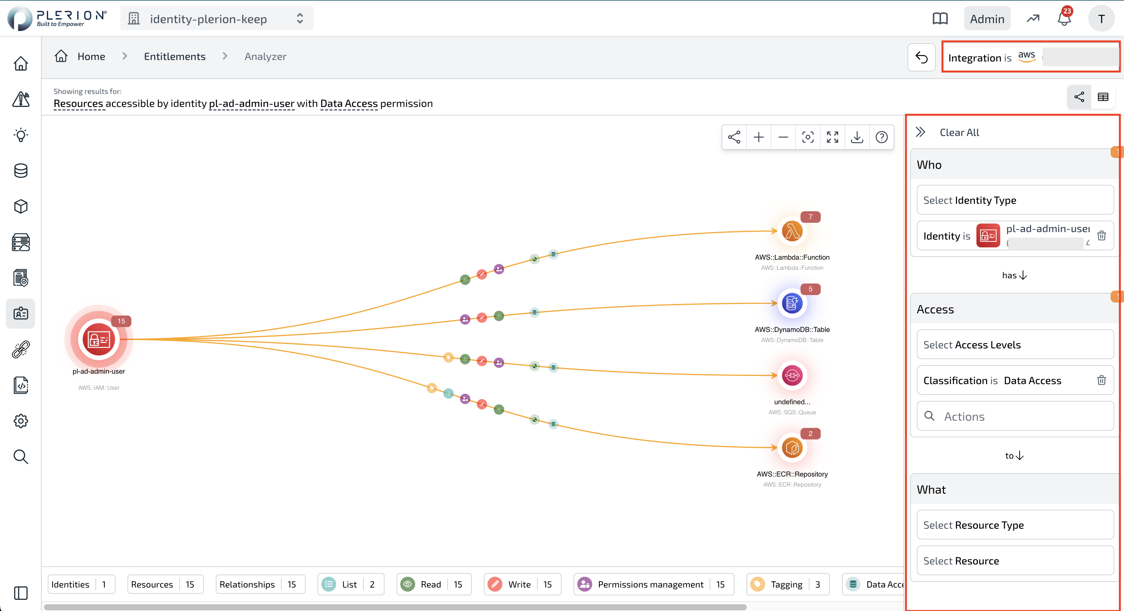Click the Resources 15 count chip
Viewport: 1124px width, 611px height.
[165, 585]
